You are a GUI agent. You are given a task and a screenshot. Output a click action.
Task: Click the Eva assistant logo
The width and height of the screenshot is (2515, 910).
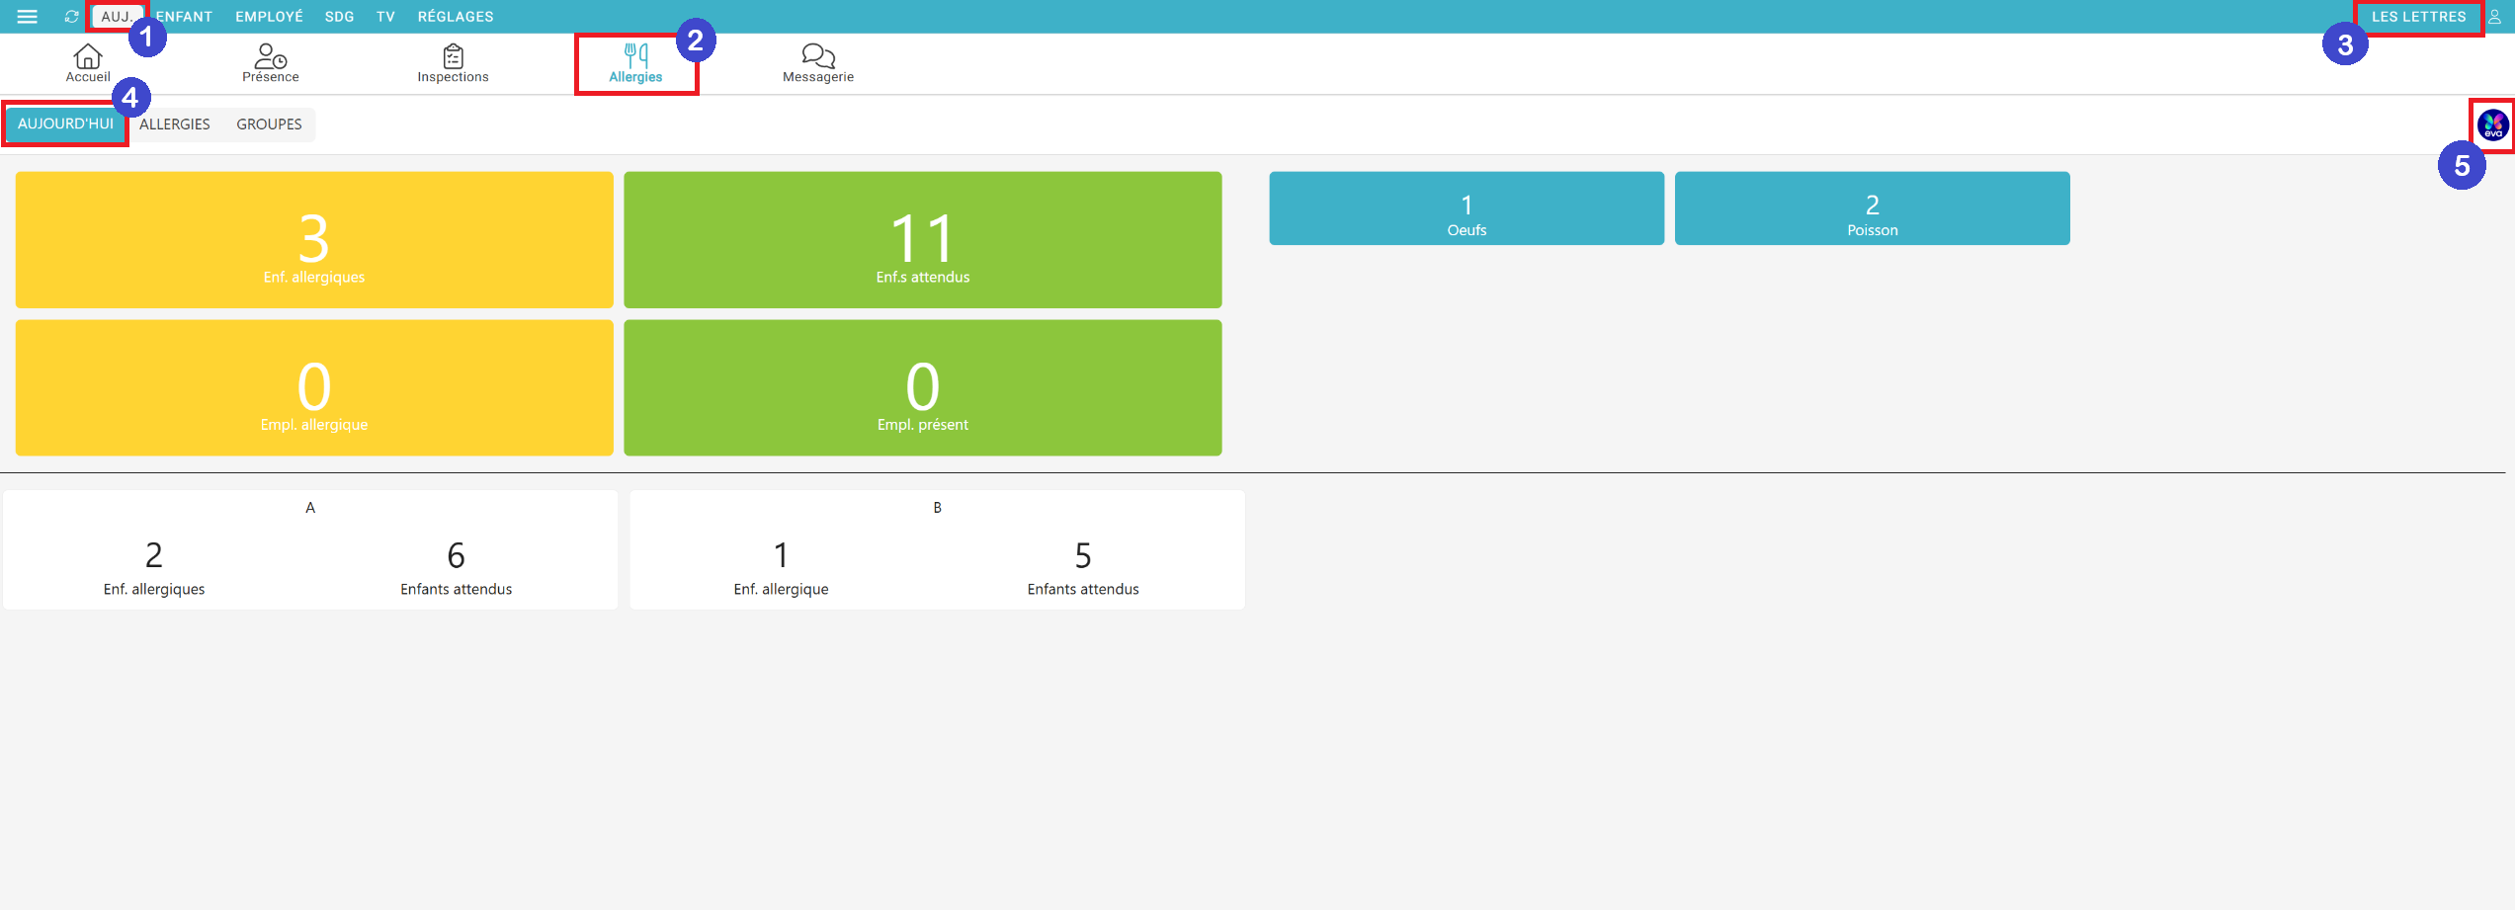coord(2492,125)
